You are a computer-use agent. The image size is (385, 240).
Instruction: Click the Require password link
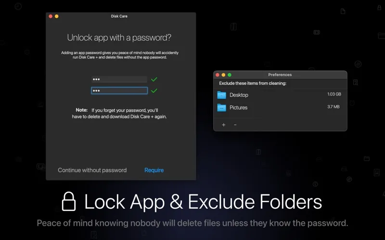tap(154, 170)
